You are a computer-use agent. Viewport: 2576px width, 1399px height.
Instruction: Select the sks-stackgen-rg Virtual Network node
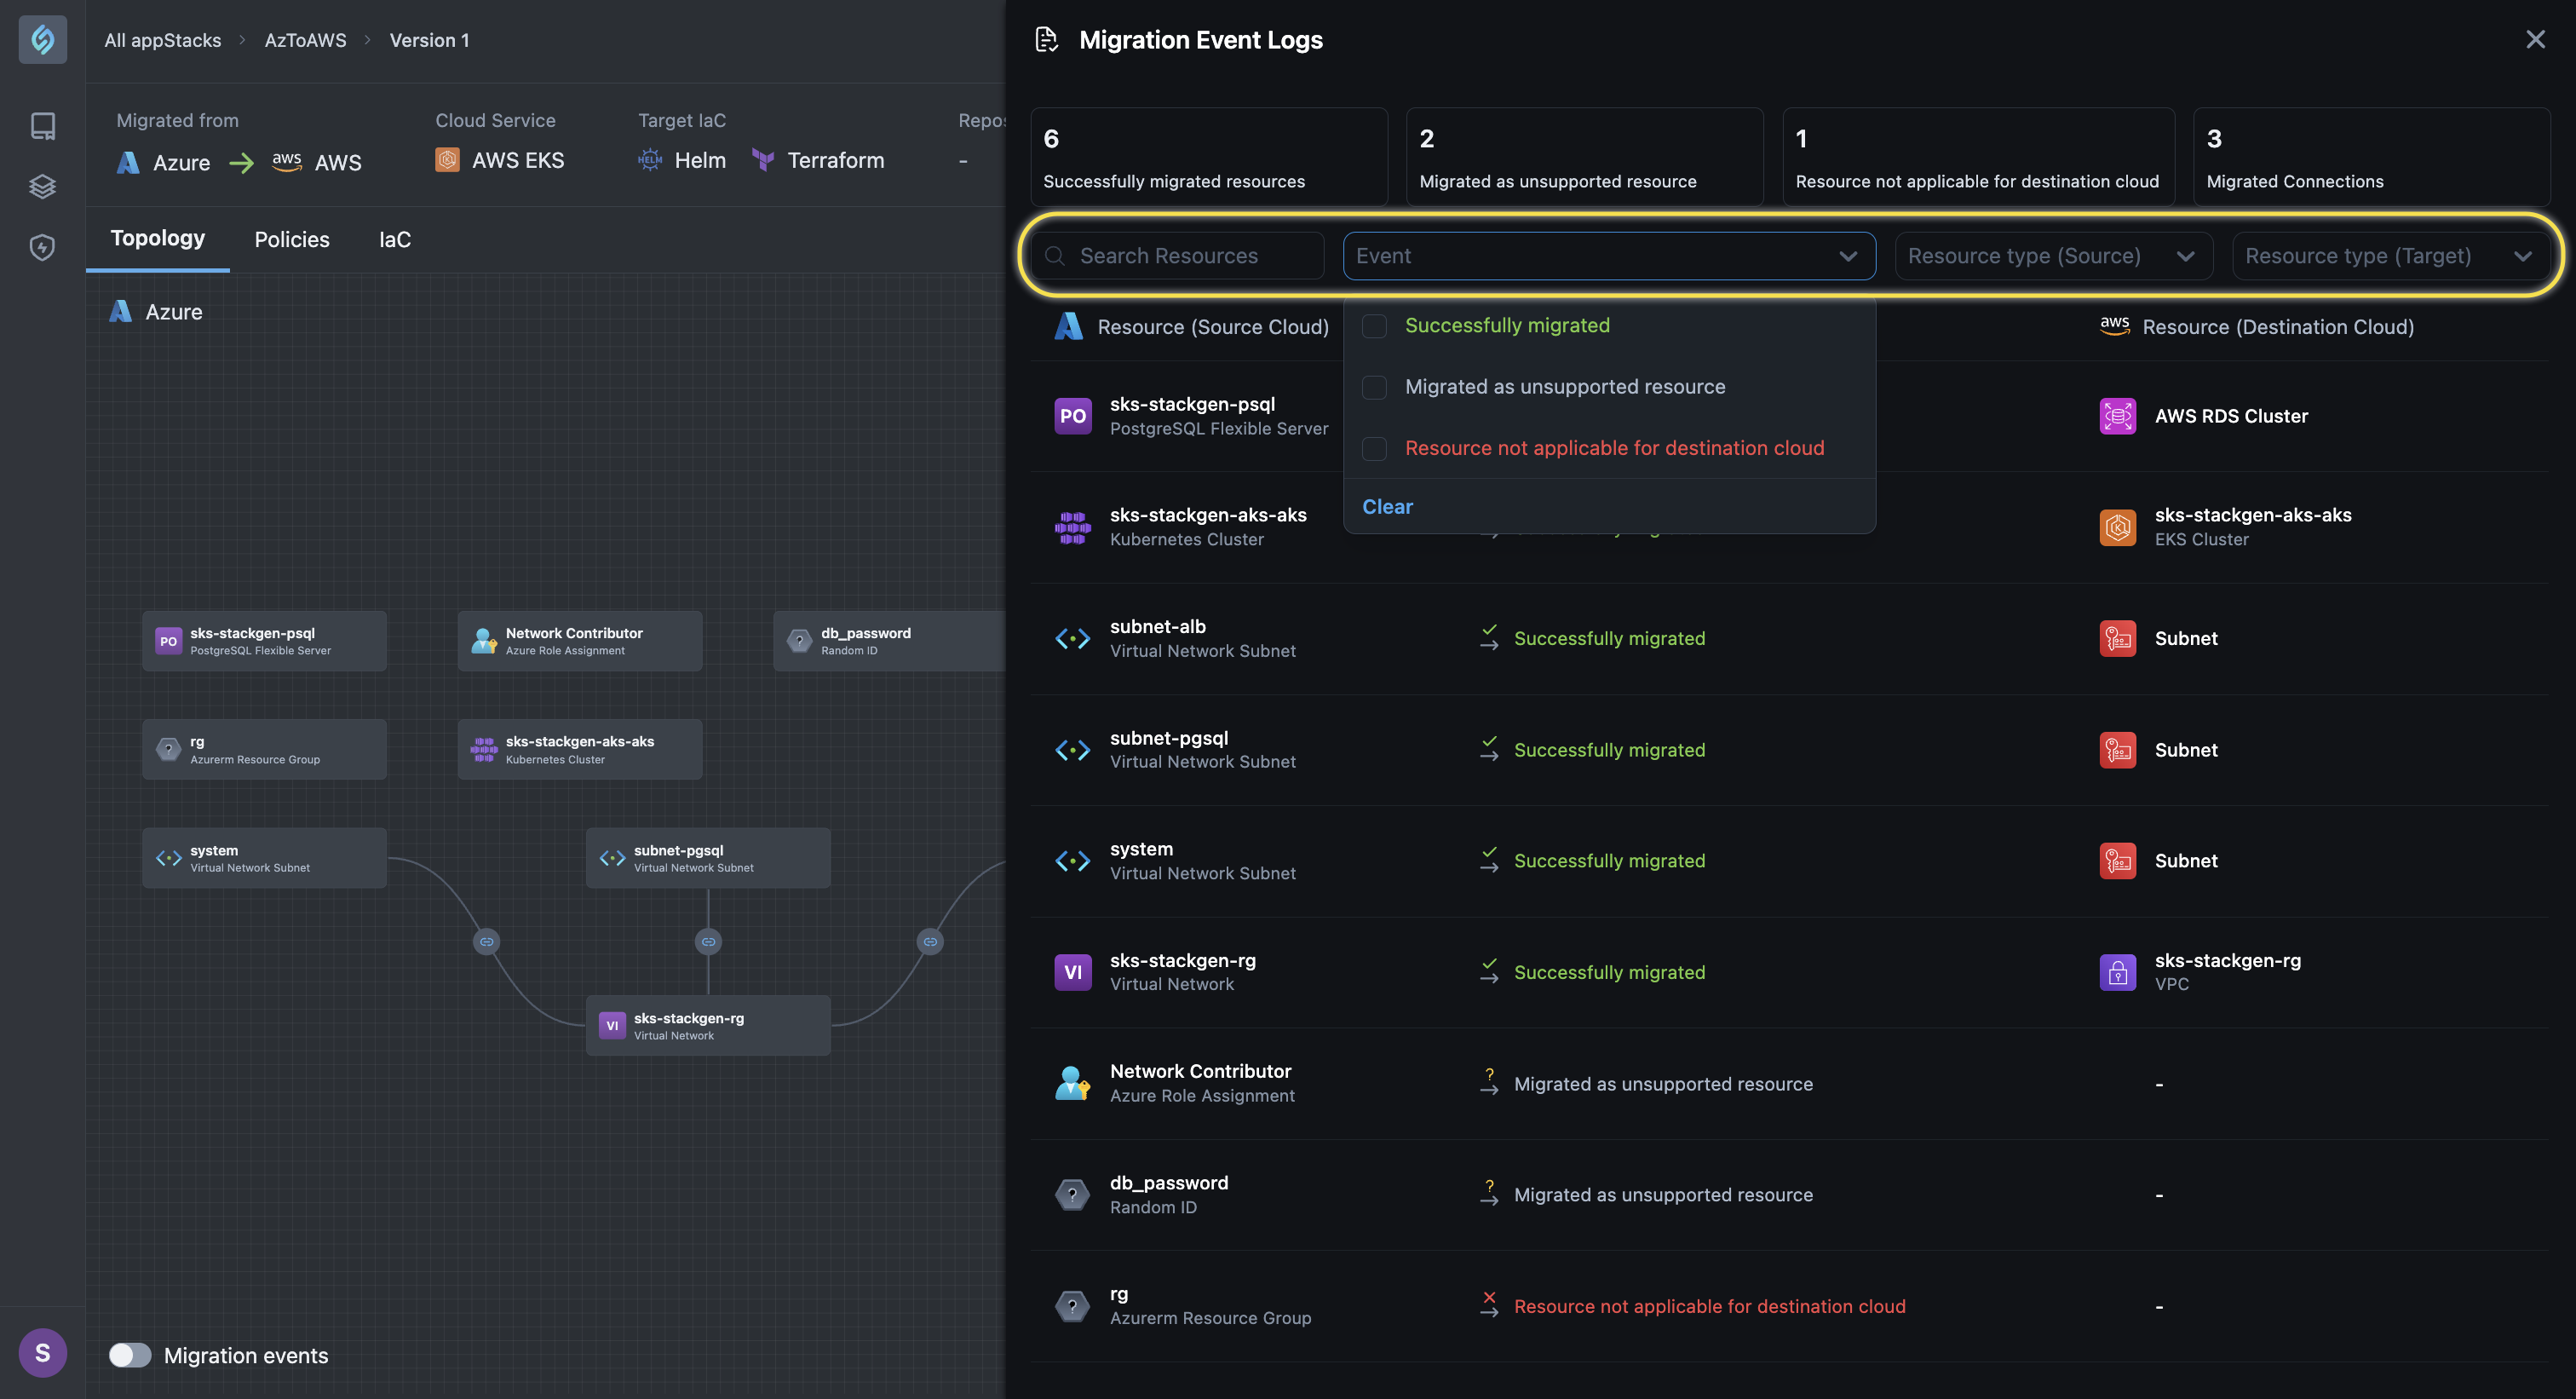pyautogui.click(x=708, y=1025)
